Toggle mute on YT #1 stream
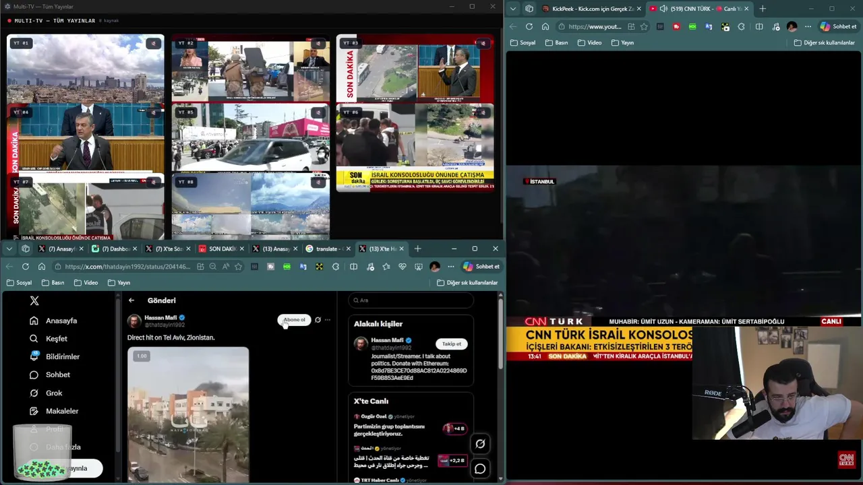Image resolution: width=863 pixels, height=485 pixels. point(153,43)
